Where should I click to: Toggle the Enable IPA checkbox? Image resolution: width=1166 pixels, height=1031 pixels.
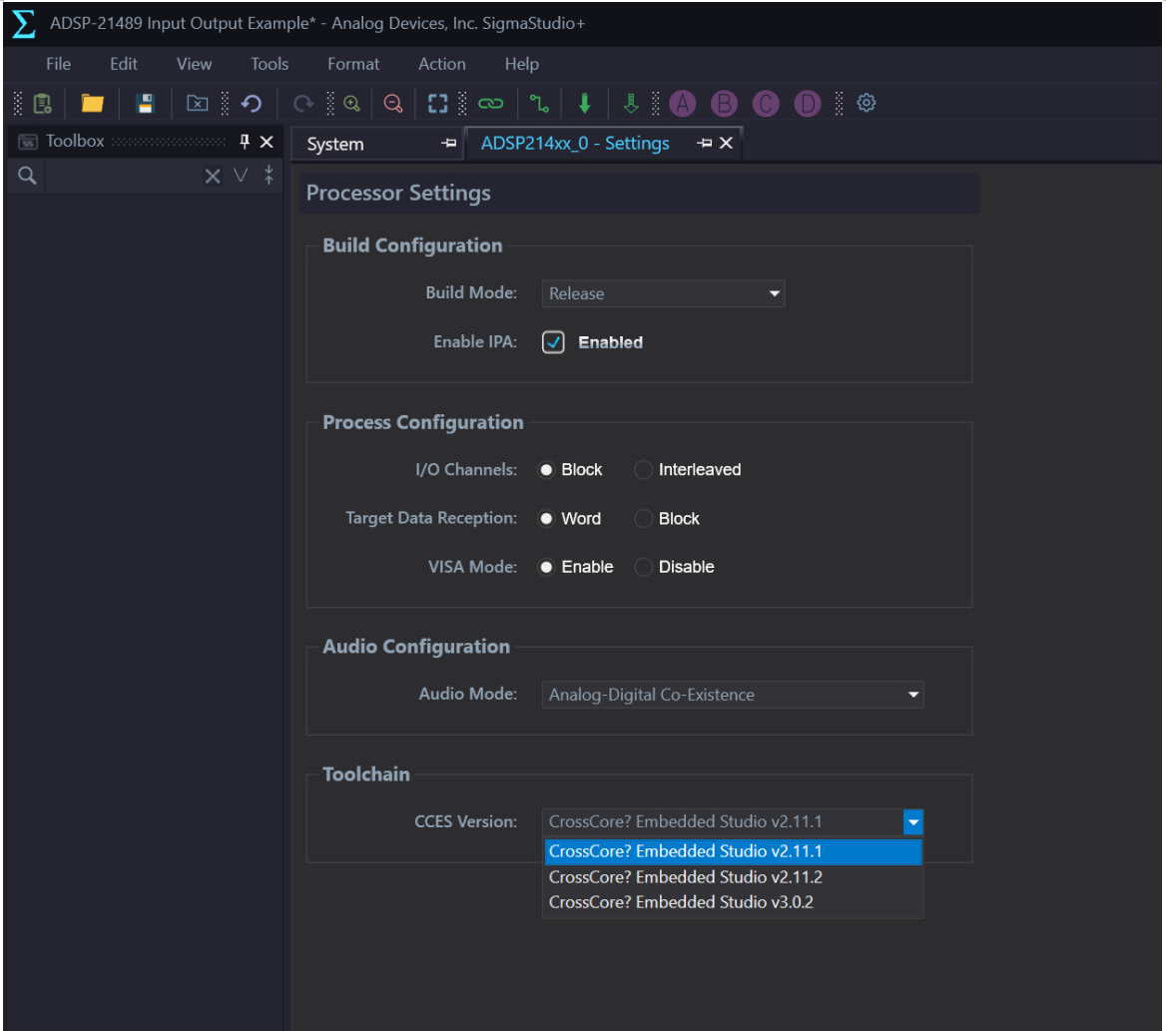(x=553, y=342)
